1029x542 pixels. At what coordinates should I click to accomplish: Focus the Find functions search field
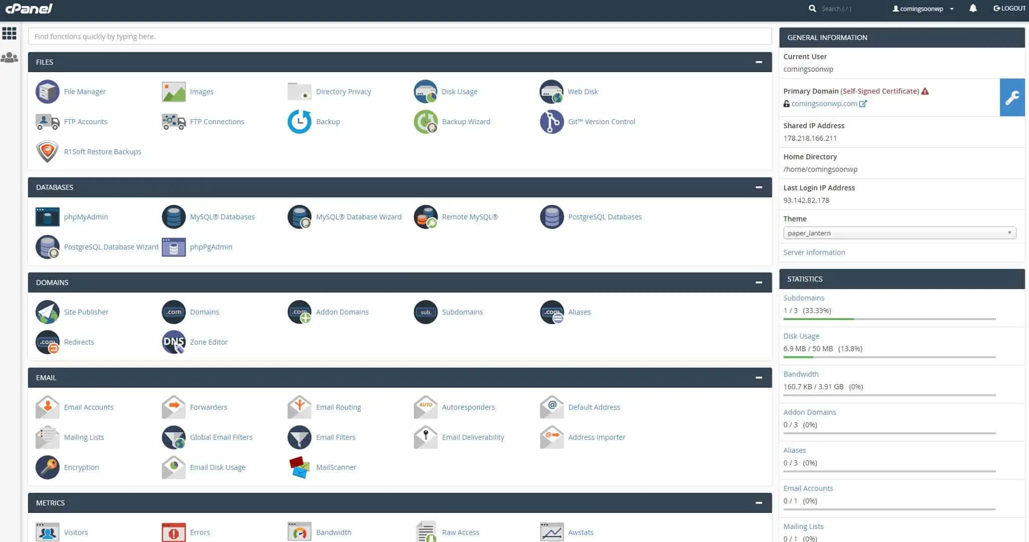400,37
